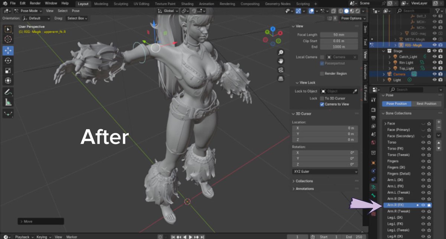Expand the Collections panel

click(304, 181)
